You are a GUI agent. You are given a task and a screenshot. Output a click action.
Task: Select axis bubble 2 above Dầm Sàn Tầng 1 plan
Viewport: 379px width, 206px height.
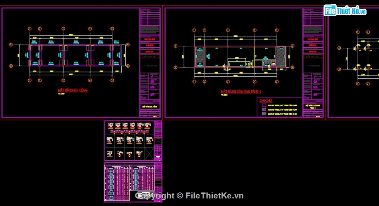click(x=205, y=30)
